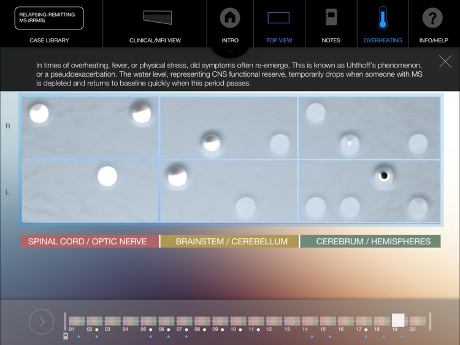The image size is (460, 345).
Task: Open the Relapsing-Remitting MS case selector
Action: pyautogui.click(x=49, y=18)
